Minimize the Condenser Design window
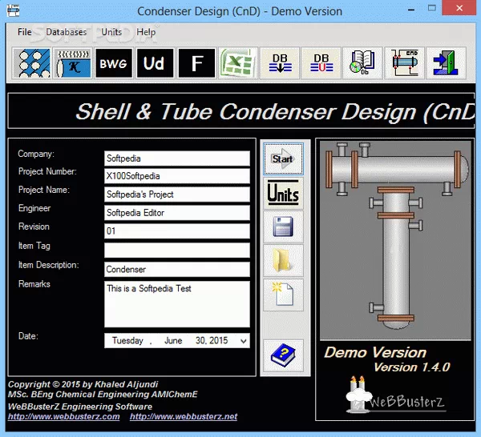This screenshot has height=437, width=481. (x=411, y=9)
